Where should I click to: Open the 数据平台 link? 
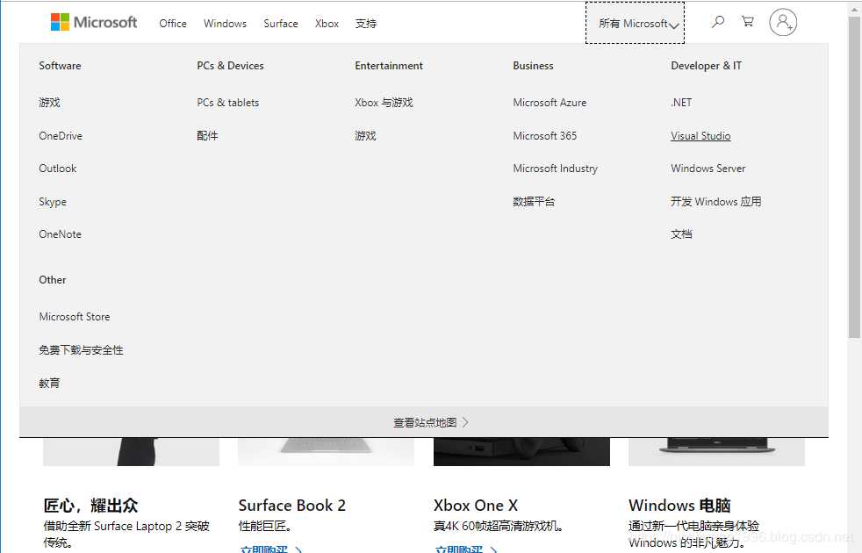[x=534, y=202]
